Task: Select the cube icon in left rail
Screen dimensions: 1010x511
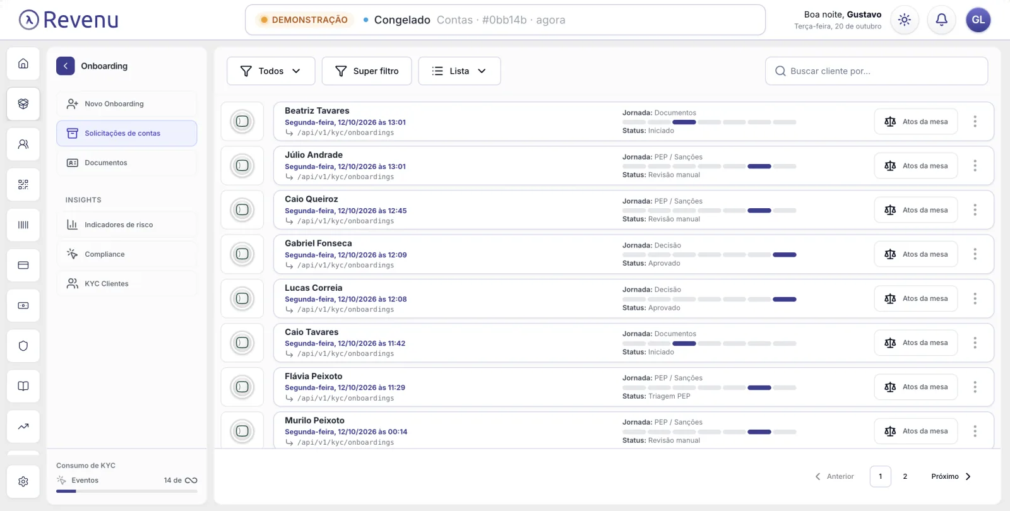Action: click(23, 104)
